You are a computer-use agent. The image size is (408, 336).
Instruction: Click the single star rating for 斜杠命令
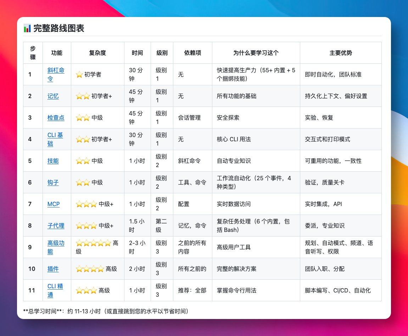tap(79, 74)
